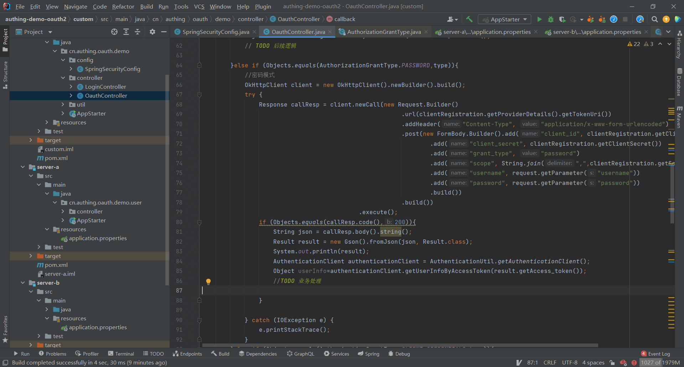Open Search Everywhere magnifier icon
Screen dimensions: 684x367
pyautogui.click(x=654, y=19)
